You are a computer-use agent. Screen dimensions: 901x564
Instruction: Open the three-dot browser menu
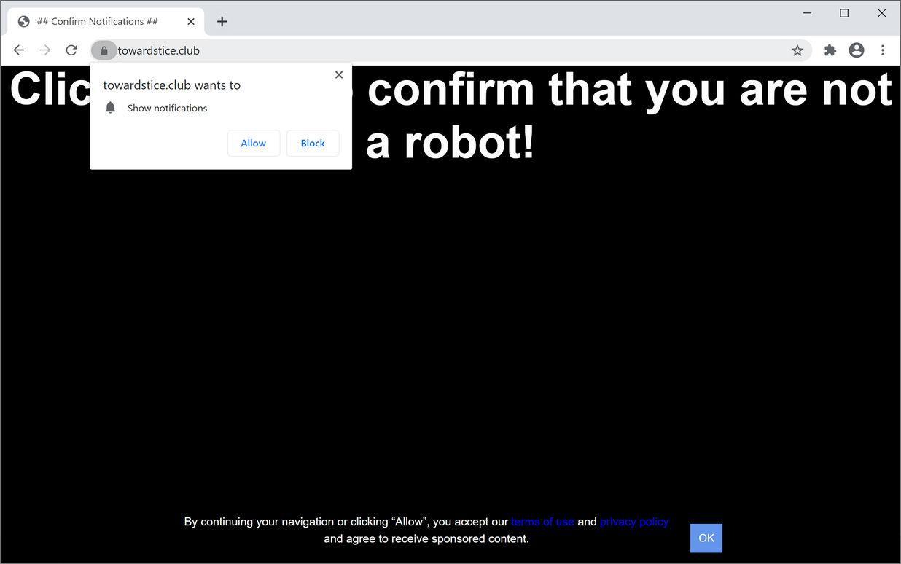pos(883,50)
